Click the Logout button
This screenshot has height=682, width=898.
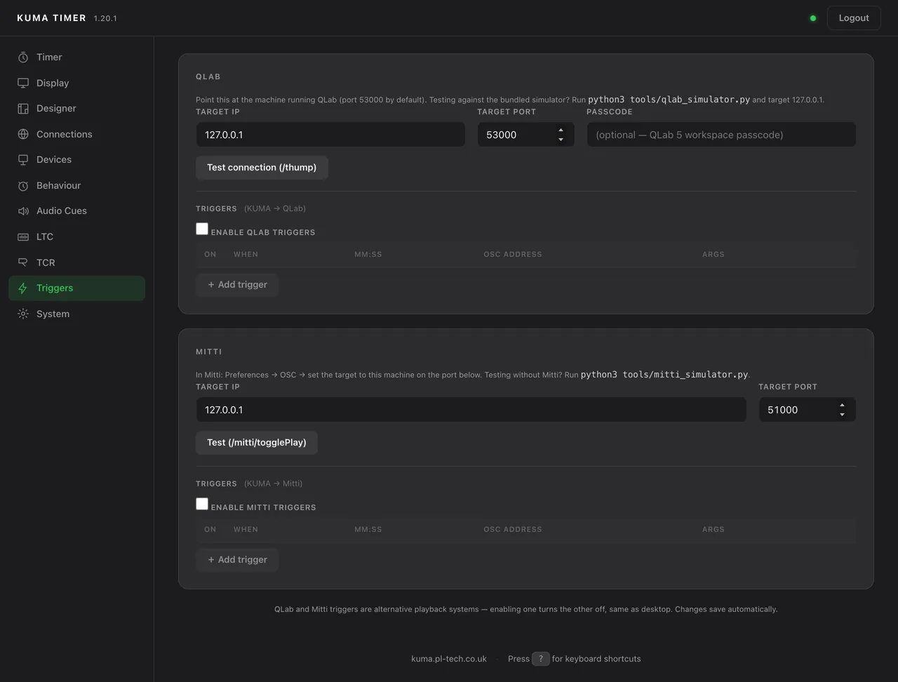point(854,18)
